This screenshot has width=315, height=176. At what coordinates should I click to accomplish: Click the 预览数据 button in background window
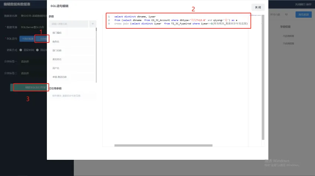[x=303, y=15]
